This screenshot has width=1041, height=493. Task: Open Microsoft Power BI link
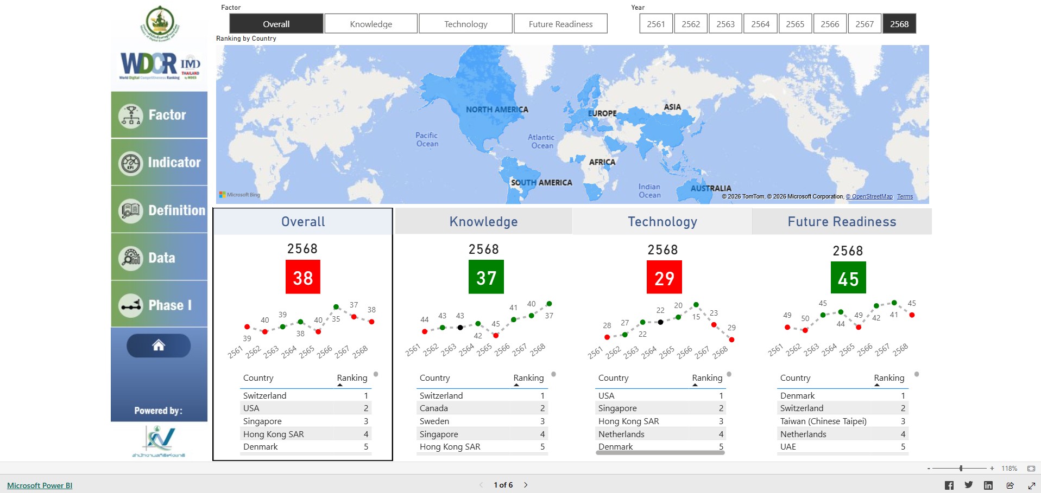(x=40, y=485)
